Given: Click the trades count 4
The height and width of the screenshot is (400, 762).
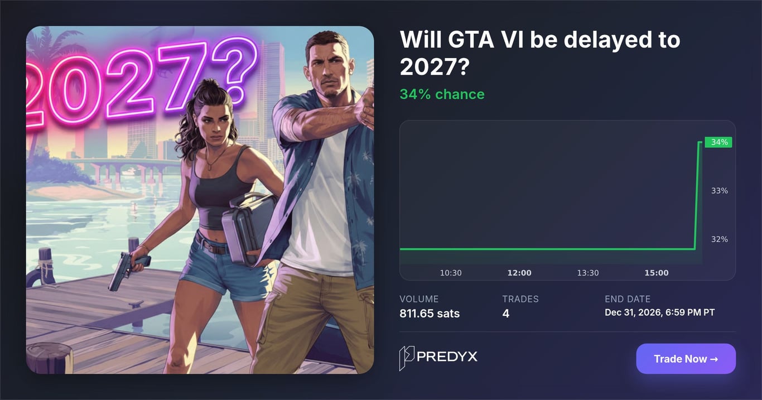Looking at the screenshot, I should (505, 314).
